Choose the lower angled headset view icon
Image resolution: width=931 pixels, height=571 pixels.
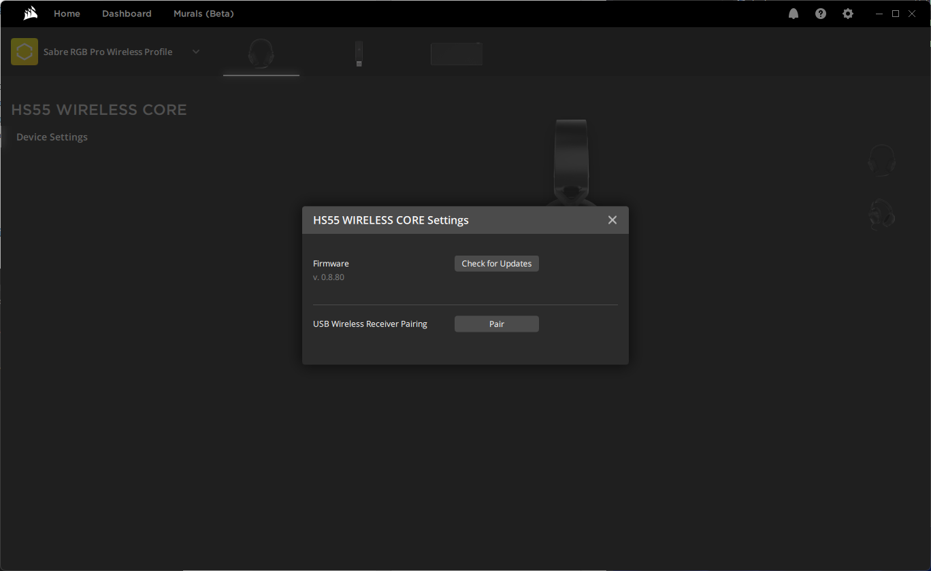881,213
